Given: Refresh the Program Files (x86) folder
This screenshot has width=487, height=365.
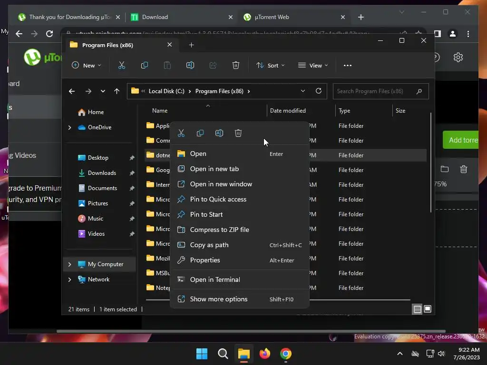Looking at the screenshot, I should point(318,91).
